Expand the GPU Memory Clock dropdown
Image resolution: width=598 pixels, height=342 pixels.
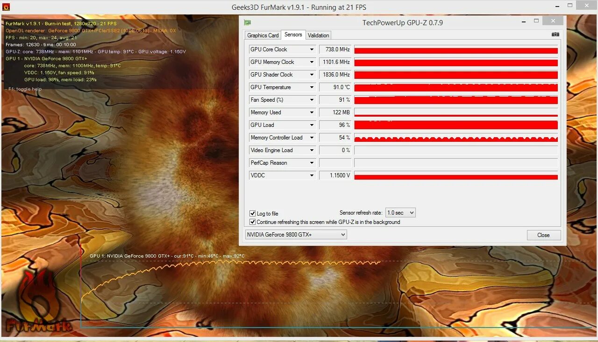(x=312, y=62)
